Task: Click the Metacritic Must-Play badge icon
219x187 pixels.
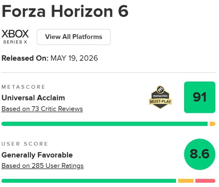Action: coord(160,97)
